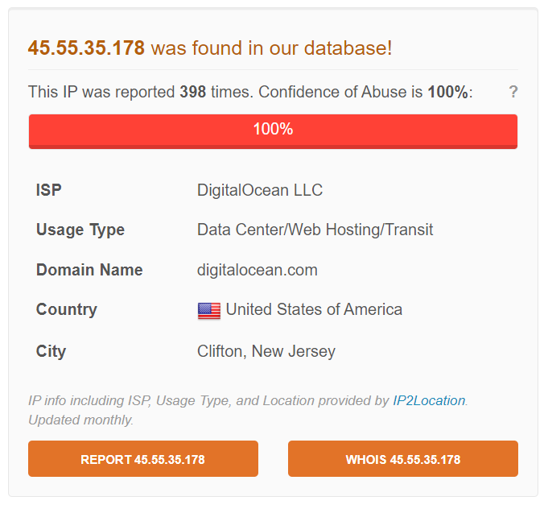
Task: Click the Domain Name row label
Action: click(89, 270)
